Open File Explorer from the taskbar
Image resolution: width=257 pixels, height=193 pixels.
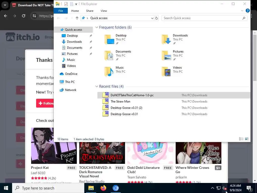[91, 188]
